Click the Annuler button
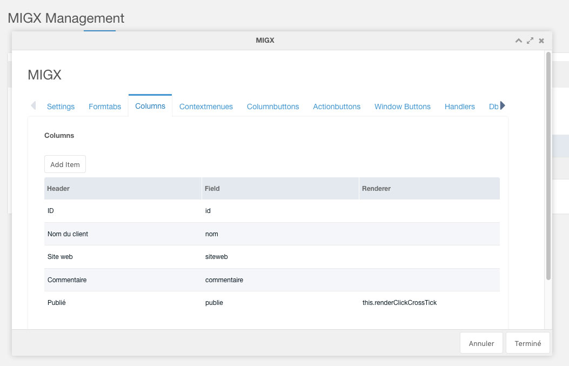569x366 pixels. pyautogui.click(x=481, y=343)
